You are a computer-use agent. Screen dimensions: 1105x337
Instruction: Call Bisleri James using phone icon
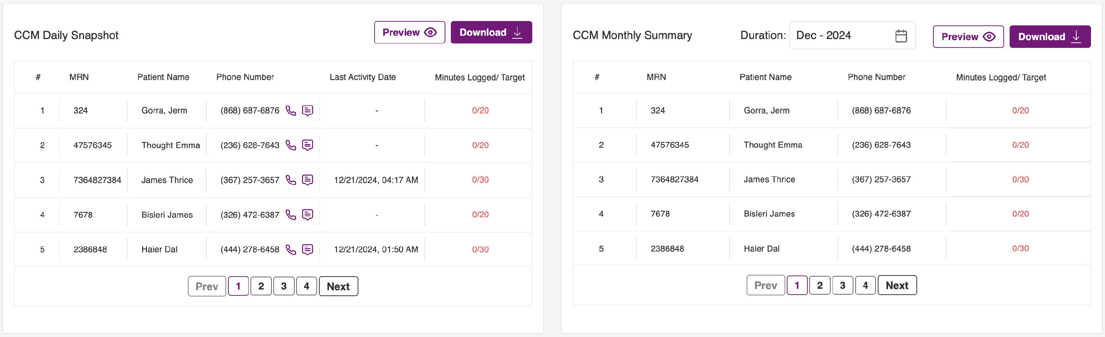(x=291, y=215)
